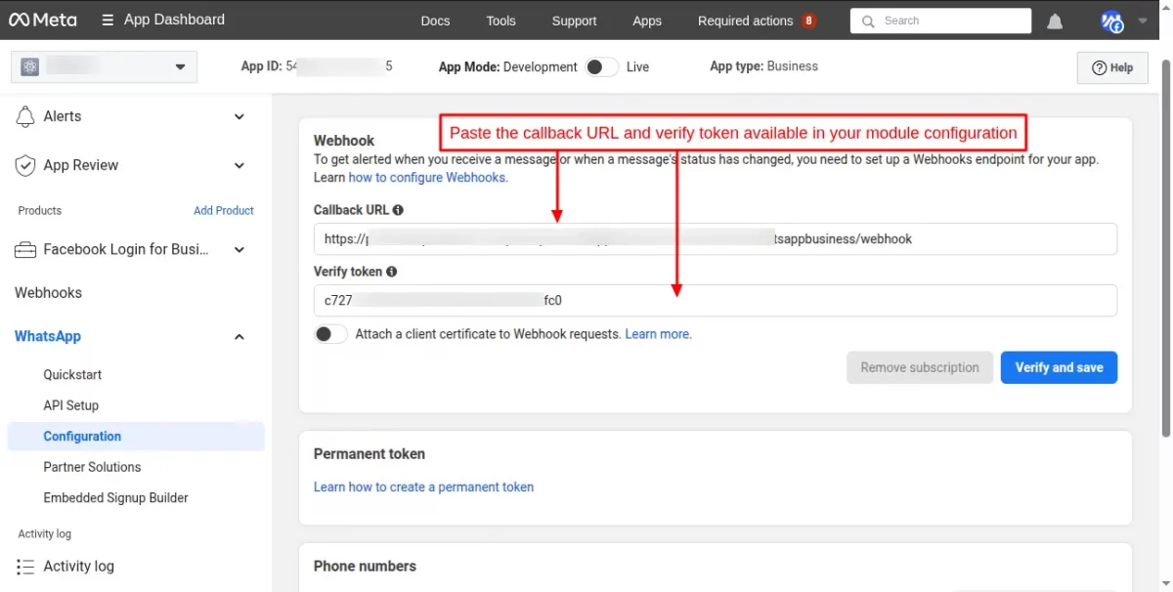Click the Activity log list icon

(25, 567)
